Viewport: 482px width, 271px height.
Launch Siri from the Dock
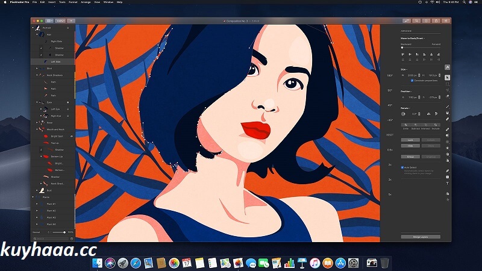(110, 263)
